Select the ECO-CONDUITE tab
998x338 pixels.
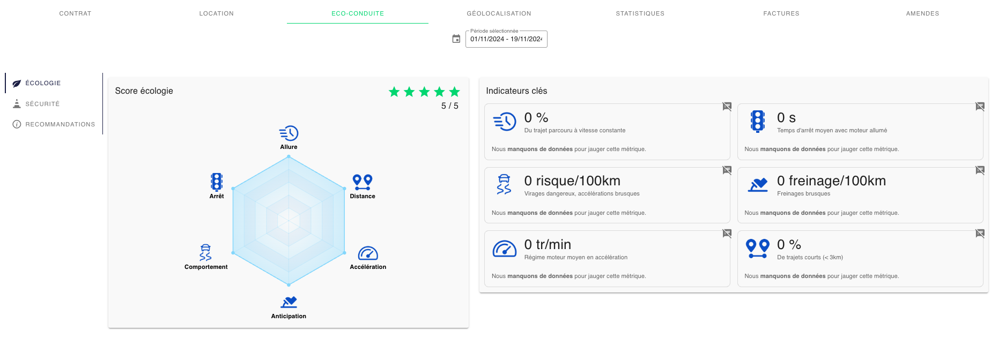click(x=358, y=13)
